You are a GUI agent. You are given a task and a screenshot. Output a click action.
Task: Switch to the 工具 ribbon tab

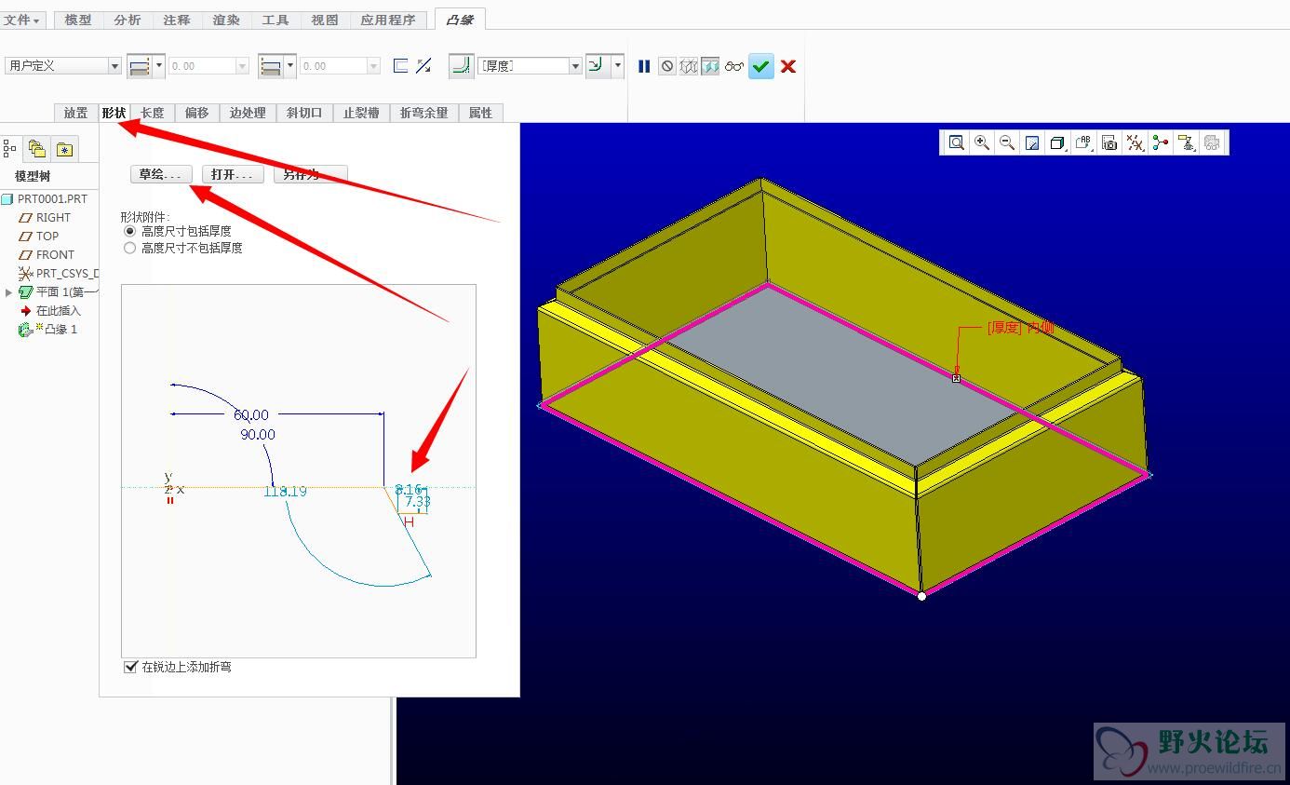click(275, 20)
